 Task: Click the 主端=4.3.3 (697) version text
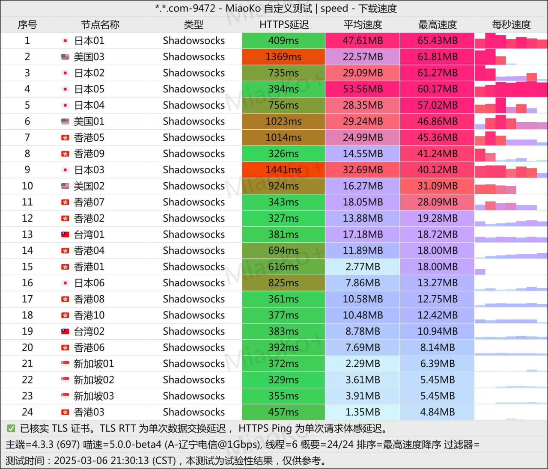coord(42,445)
